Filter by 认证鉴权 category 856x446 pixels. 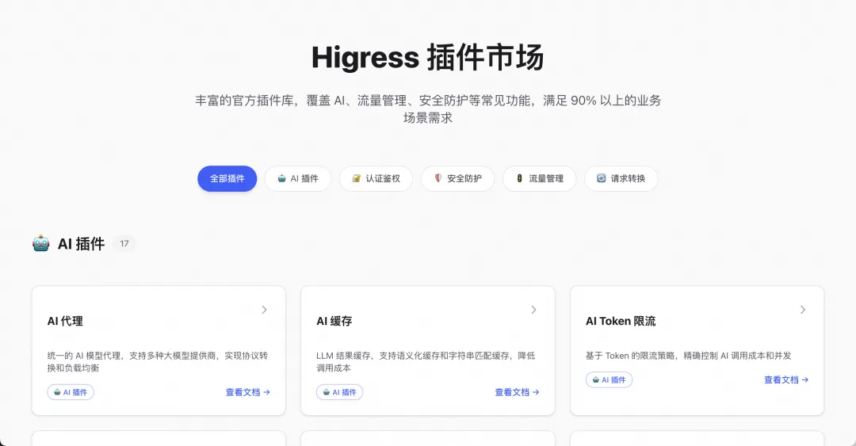click(376, 178)
